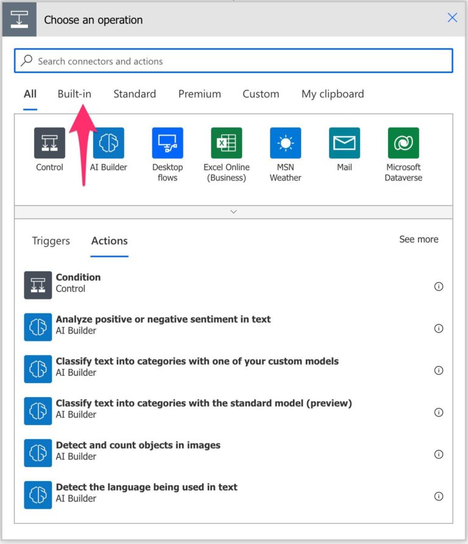Click the search connectors and actions field
This screenshot has width=468, height=544.
(x=234, y=61)
